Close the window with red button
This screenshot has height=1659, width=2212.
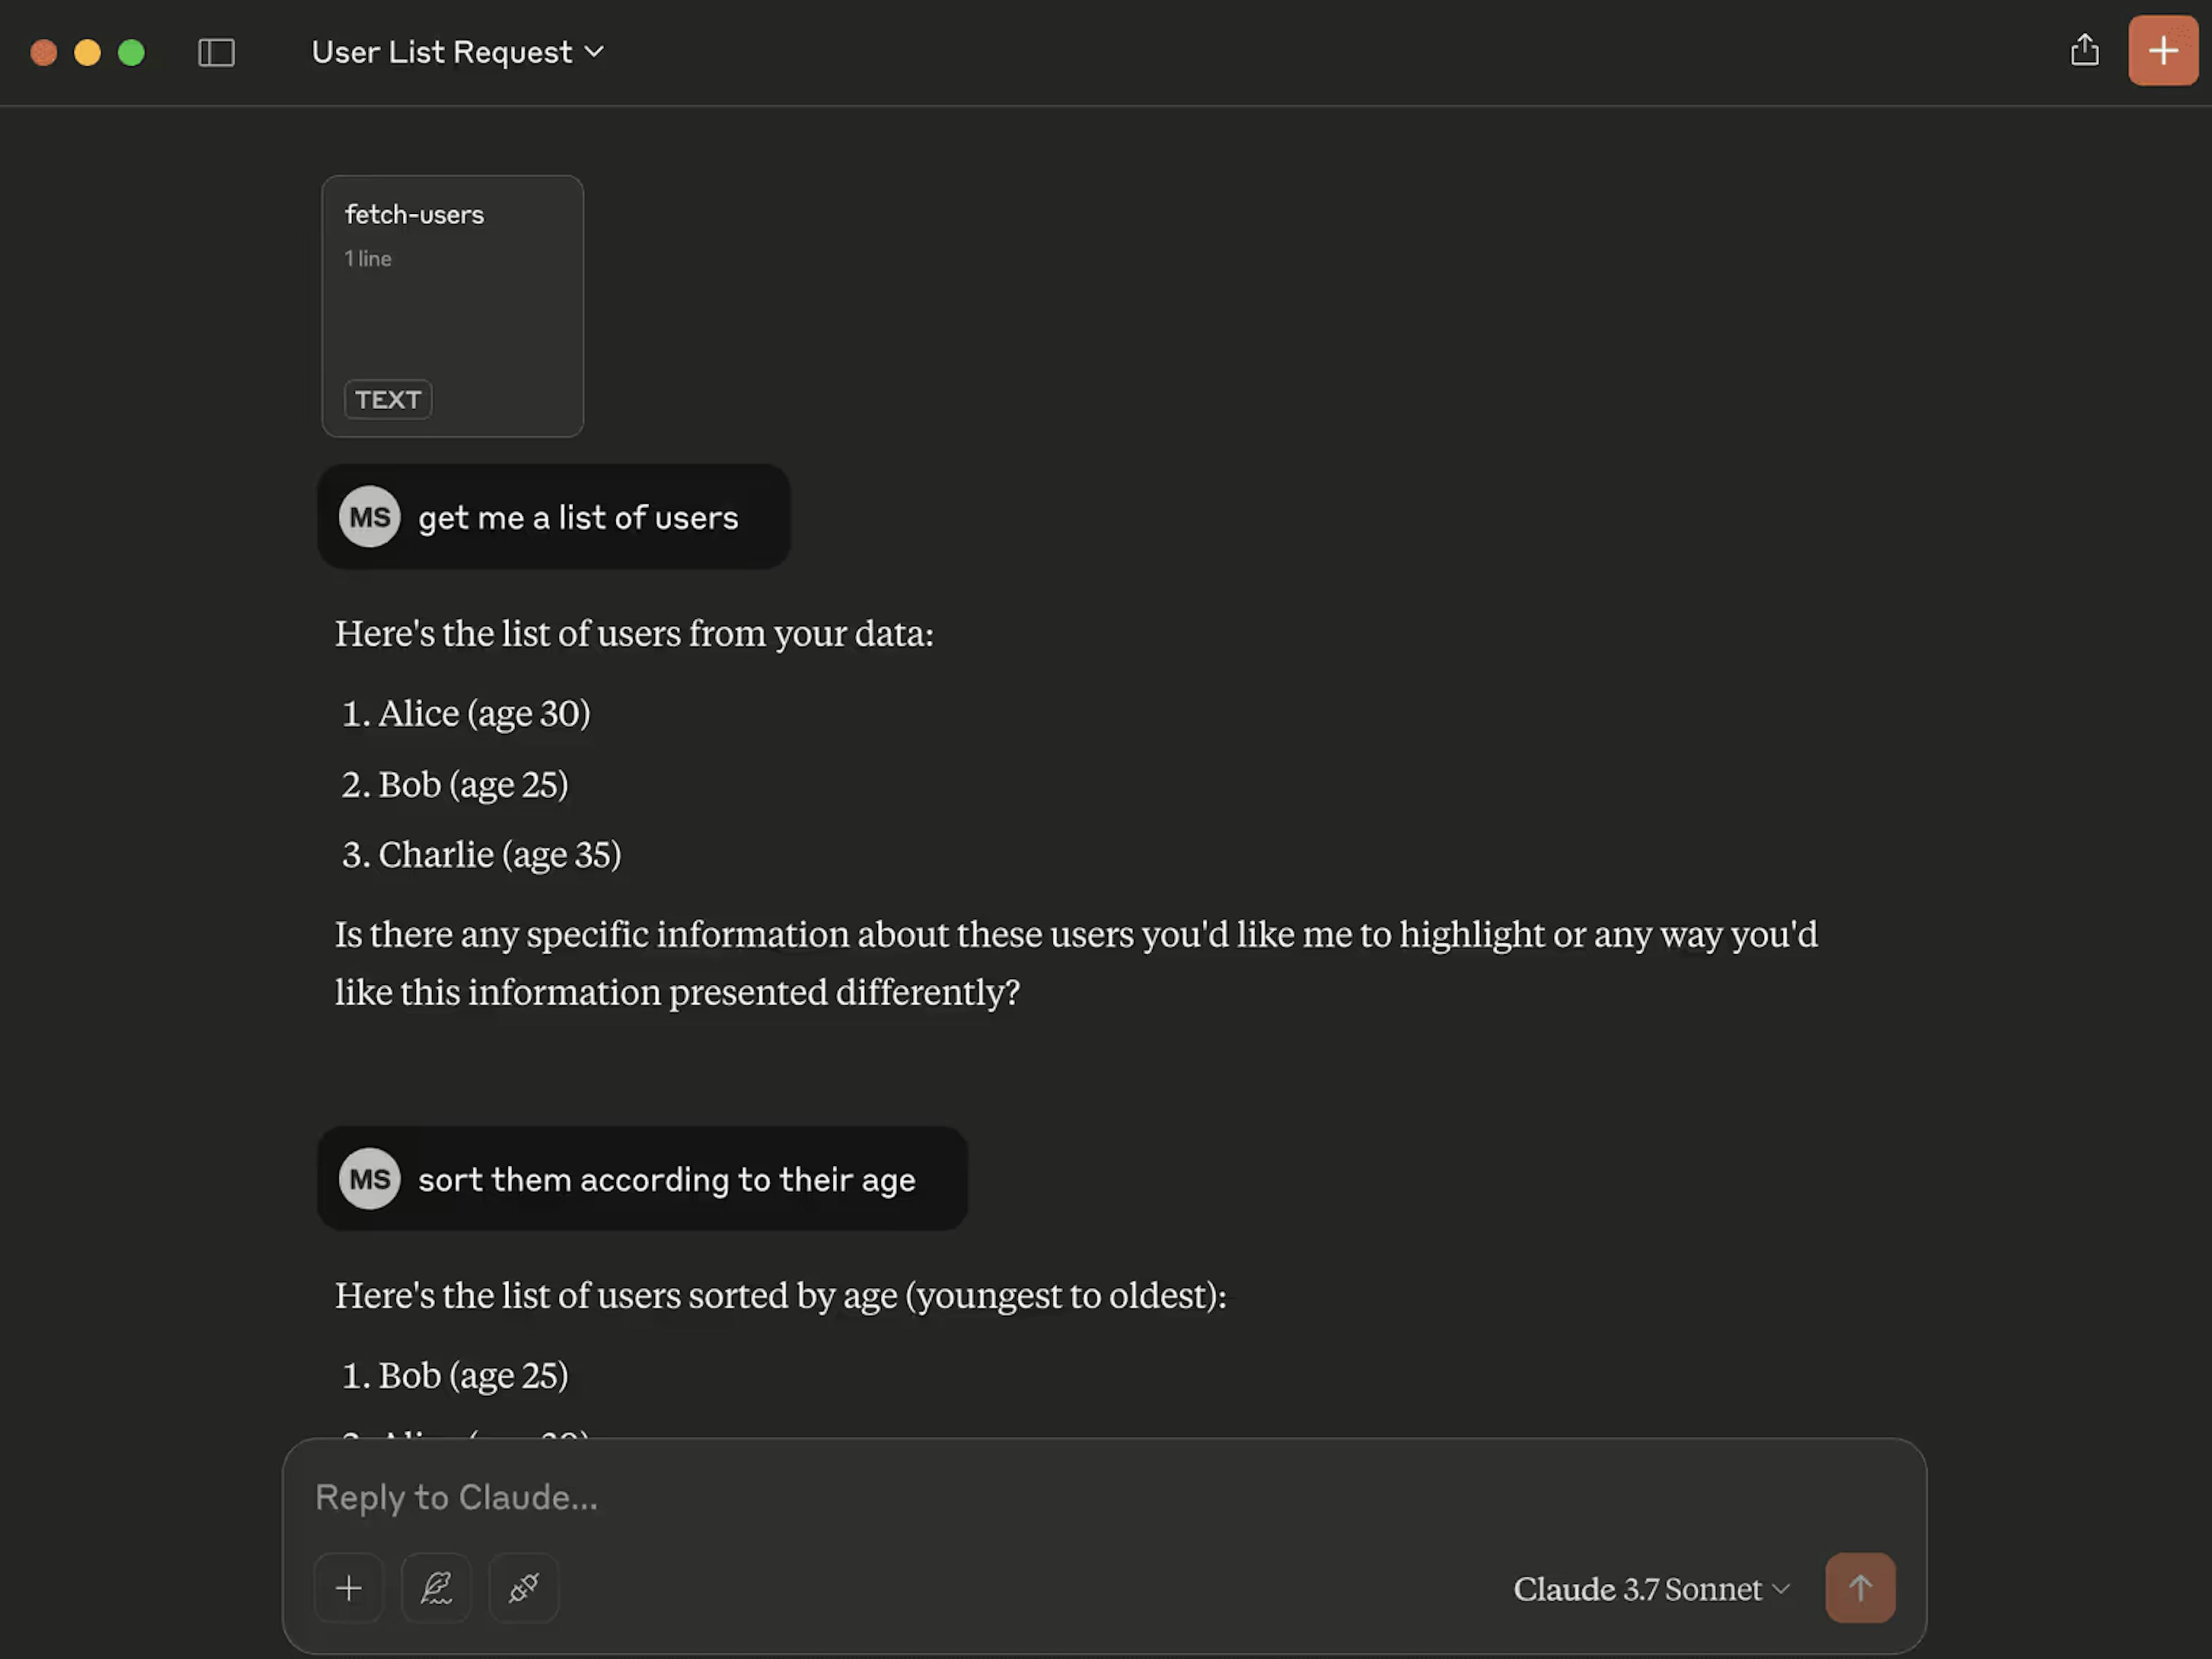(44, 52)
